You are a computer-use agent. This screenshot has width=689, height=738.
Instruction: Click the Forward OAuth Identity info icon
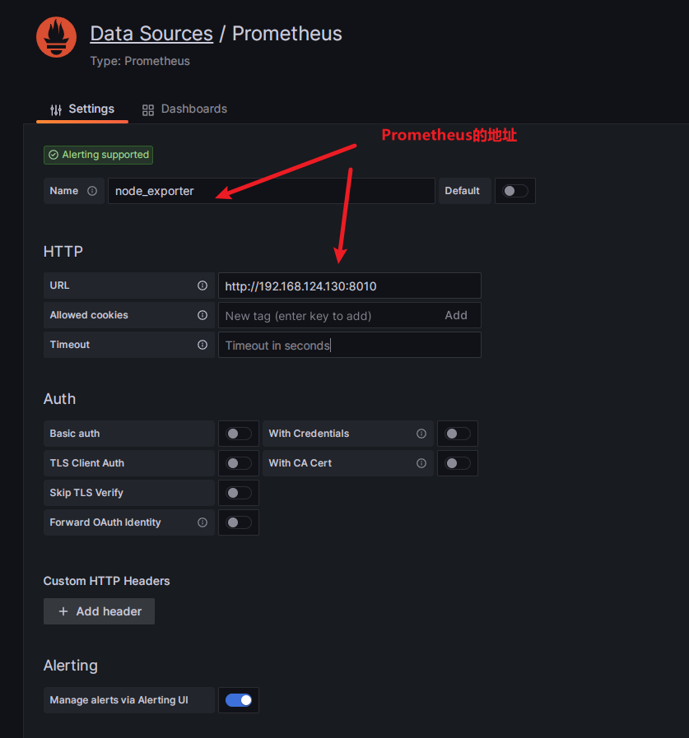[x=203, y=522]
